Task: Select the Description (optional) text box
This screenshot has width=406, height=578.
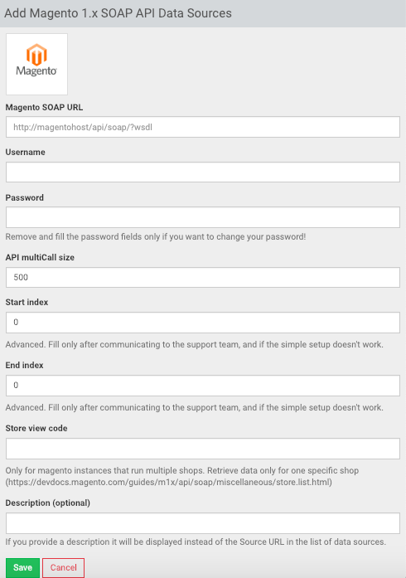Action: tap(203, 523)
